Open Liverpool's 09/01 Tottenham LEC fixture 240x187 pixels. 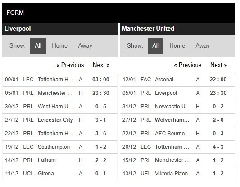tap(60, 80)
